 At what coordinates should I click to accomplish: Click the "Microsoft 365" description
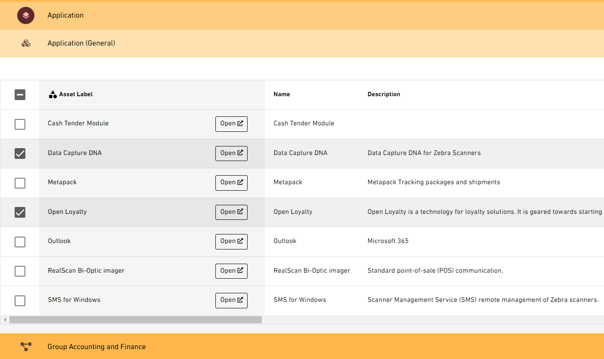pyautogui.click(x=388, y=241)
